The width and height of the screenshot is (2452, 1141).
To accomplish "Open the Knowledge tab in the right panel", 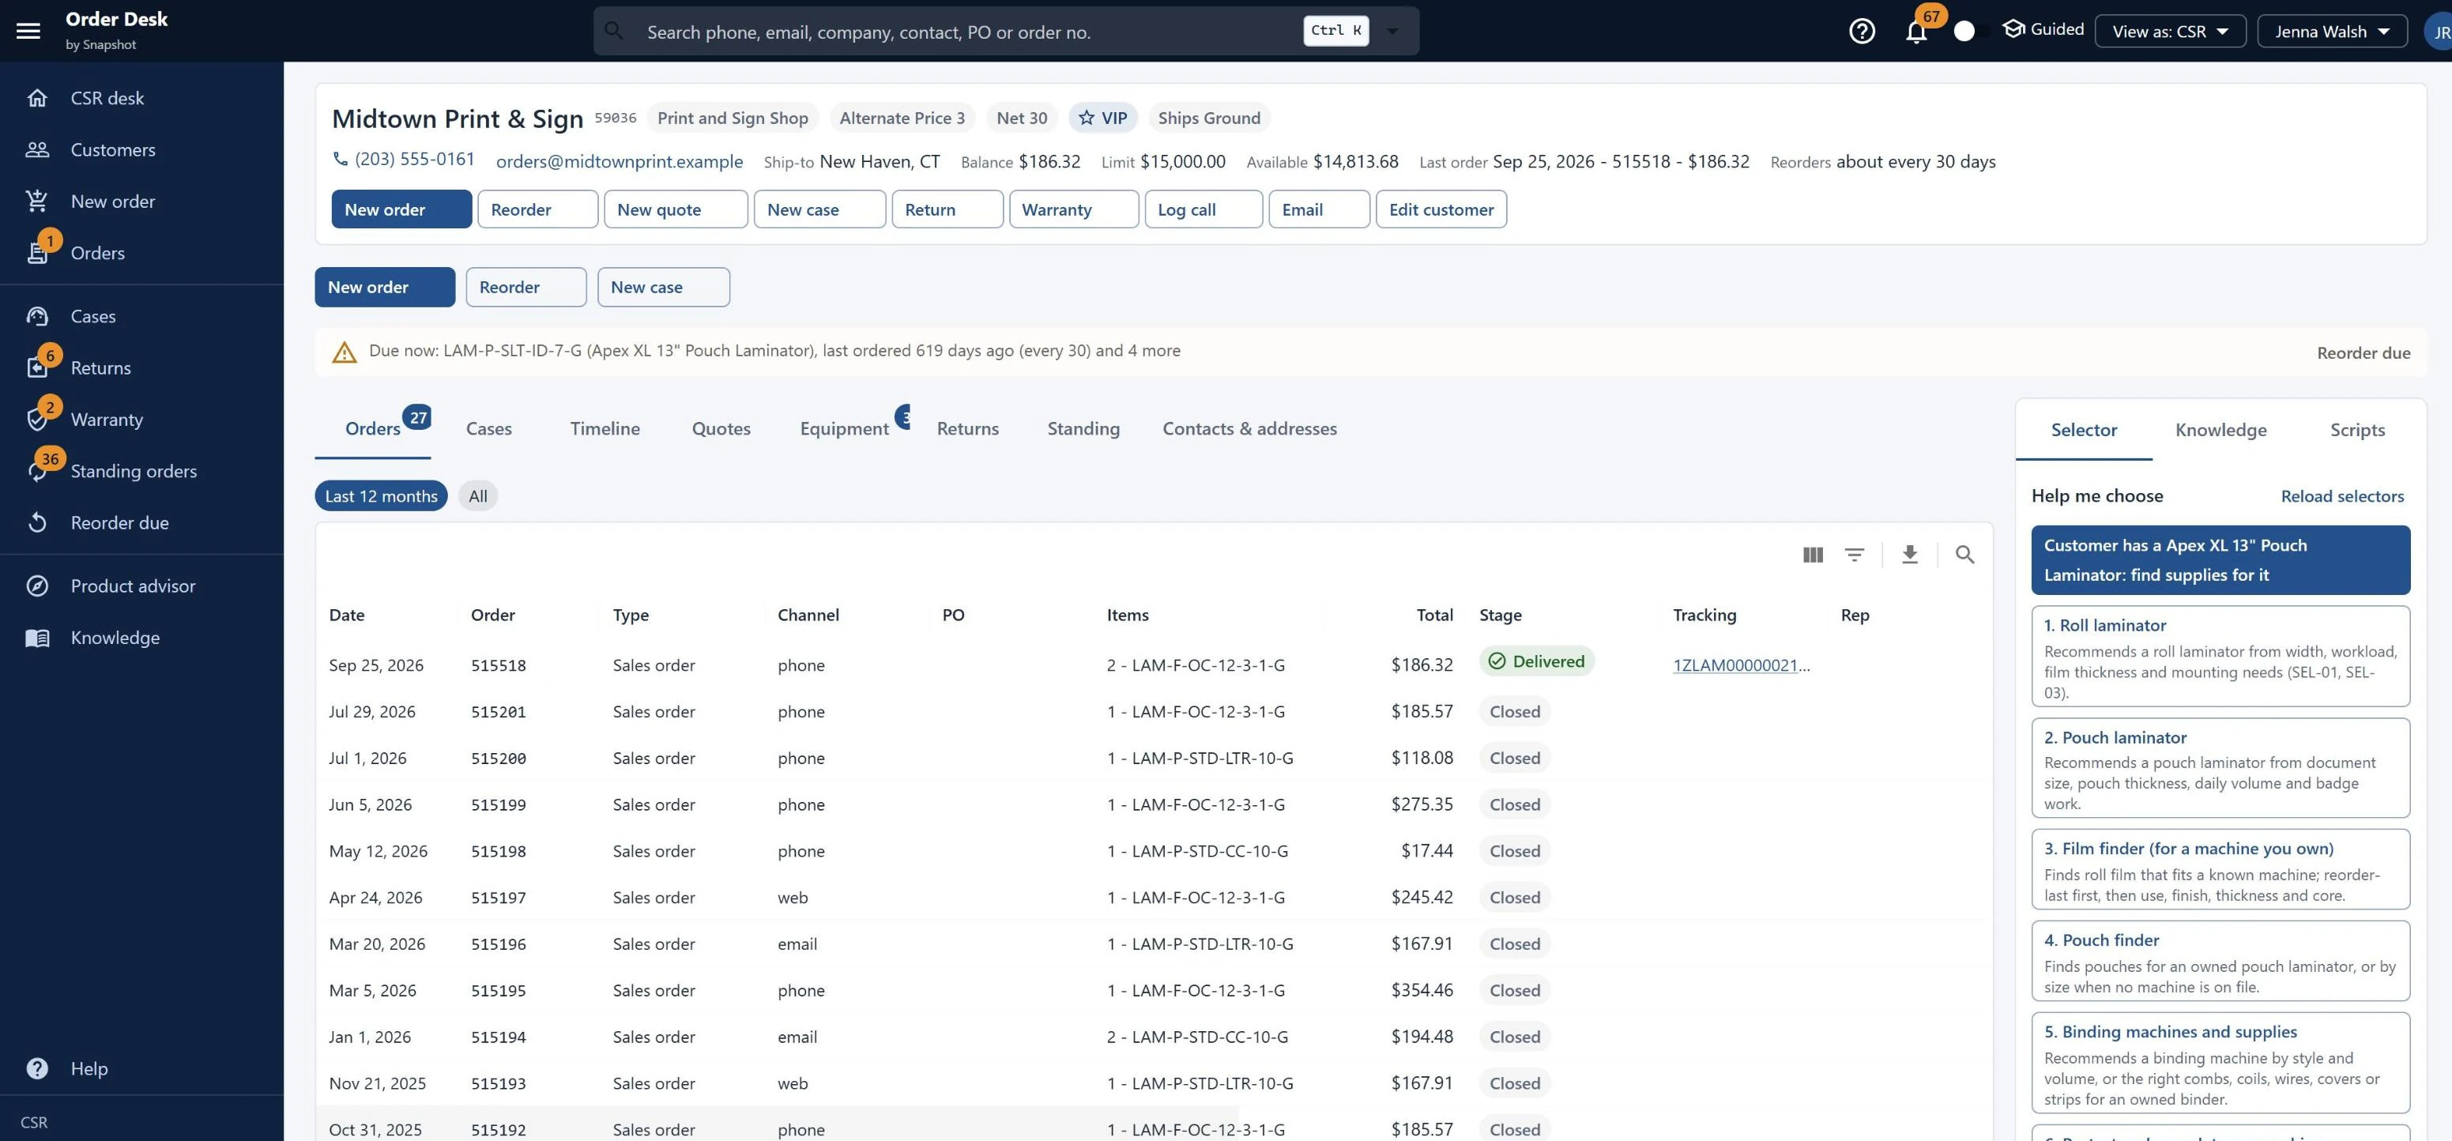I will pos(2220,429).
